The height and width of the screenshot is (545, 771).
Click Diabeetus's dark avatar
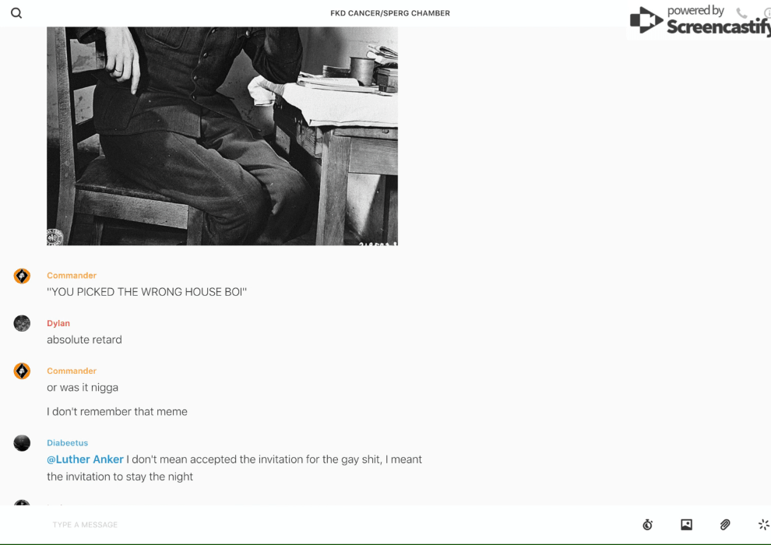[x=22, y=443]
